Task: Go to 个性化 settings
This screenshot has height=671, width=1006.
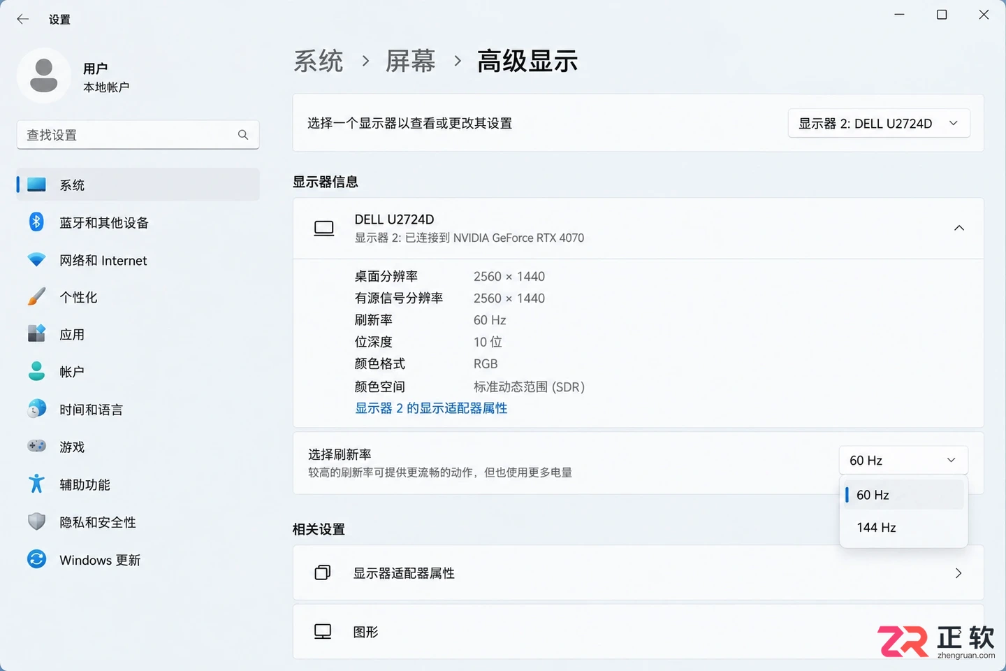Action: [x=138, y=297]
